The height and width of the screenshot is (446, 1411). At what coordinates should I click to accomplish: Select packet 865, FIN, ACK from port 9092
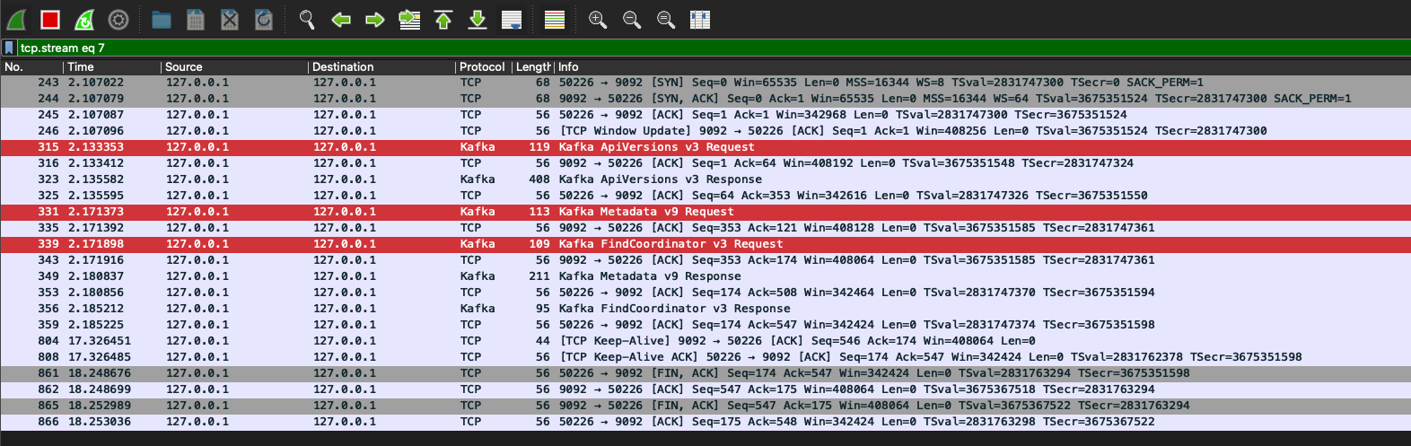coord(705,406)
